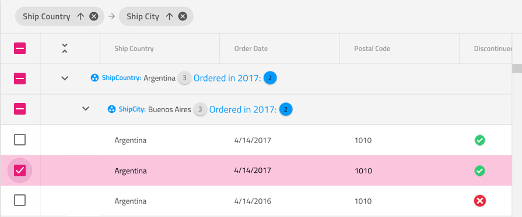Click the Postal Code column header
522x217 pixels.
coord(372,48)
